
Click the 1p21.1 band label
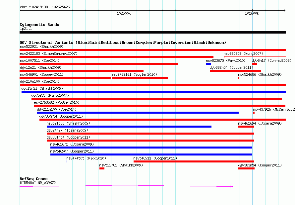click(26, 29)
